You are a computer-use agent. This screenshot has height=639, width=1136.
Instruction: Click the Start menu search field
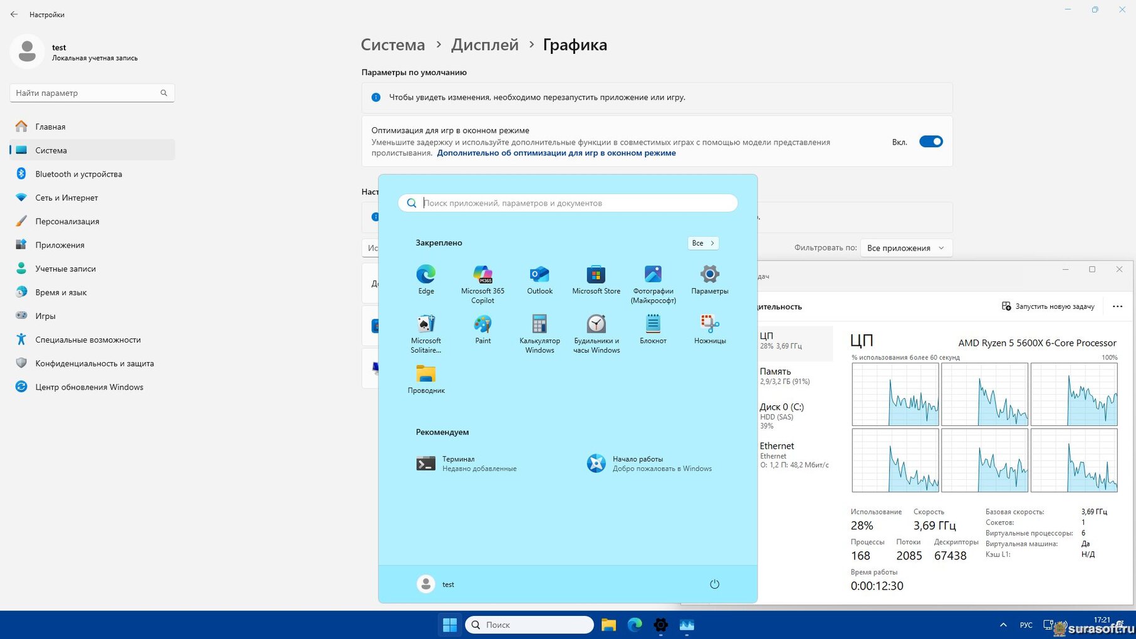pos(568,203)
